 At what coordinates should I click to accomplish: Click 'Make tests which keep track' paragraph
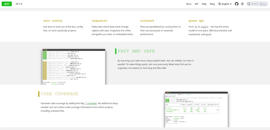[113, 31]
